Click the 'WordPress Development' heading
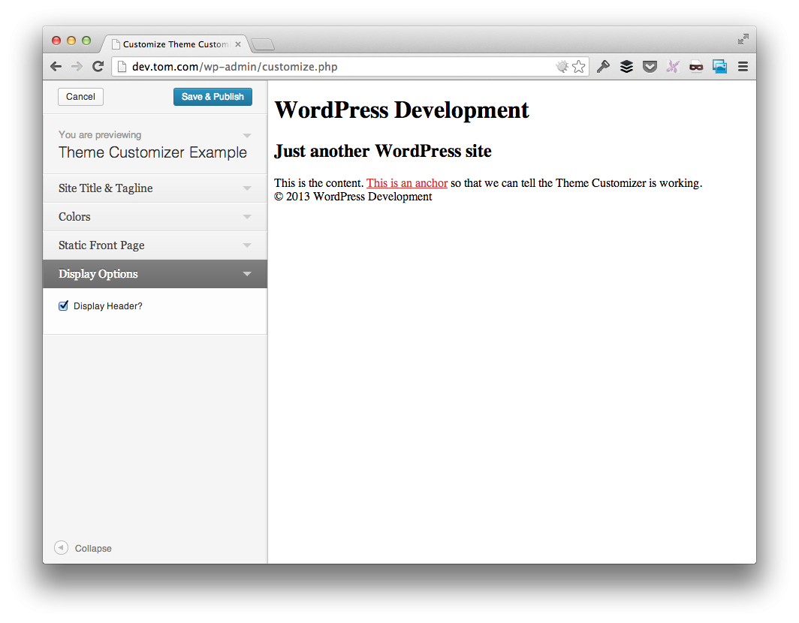The image size is (799, 623). [402, 110]
